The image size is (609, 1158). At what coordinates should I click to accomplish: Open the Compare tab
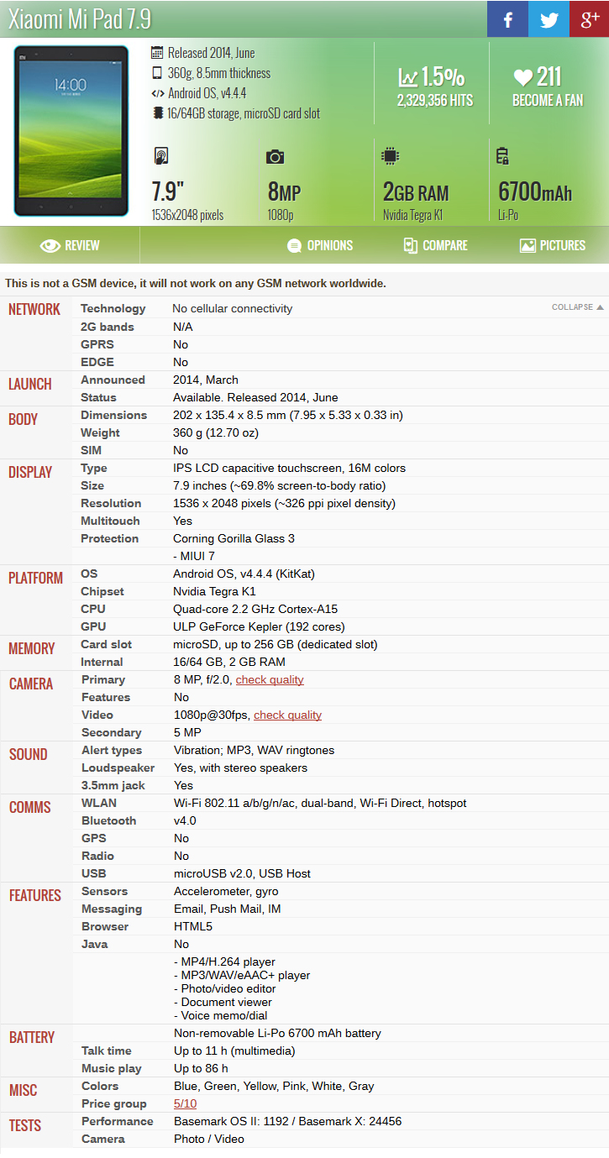click(435, 245)
